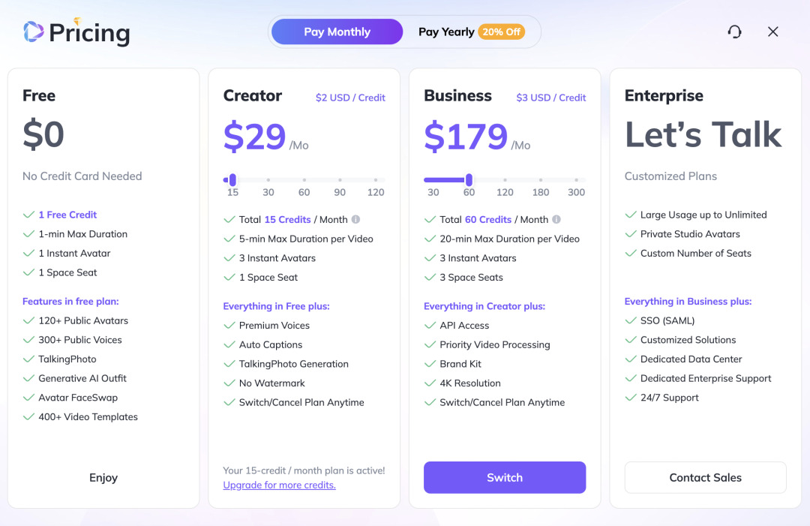Switch billing to Pay Yearly

(445, 32)
